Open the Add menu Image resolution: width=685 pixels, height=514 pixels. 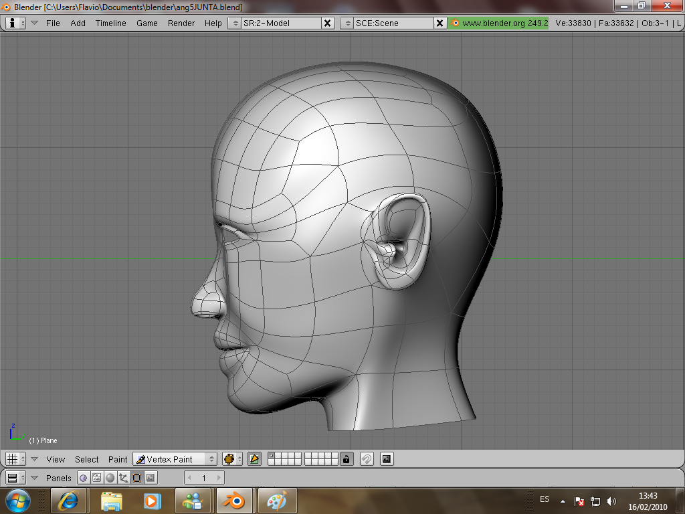pyautogui.click(x=78, y=23)
